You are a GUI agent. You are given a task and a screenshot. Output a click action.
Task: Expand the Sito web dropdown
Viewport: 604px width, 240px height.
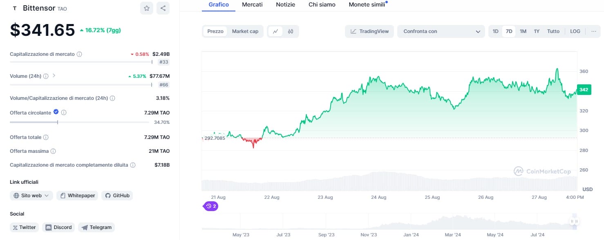coord(31,196)
